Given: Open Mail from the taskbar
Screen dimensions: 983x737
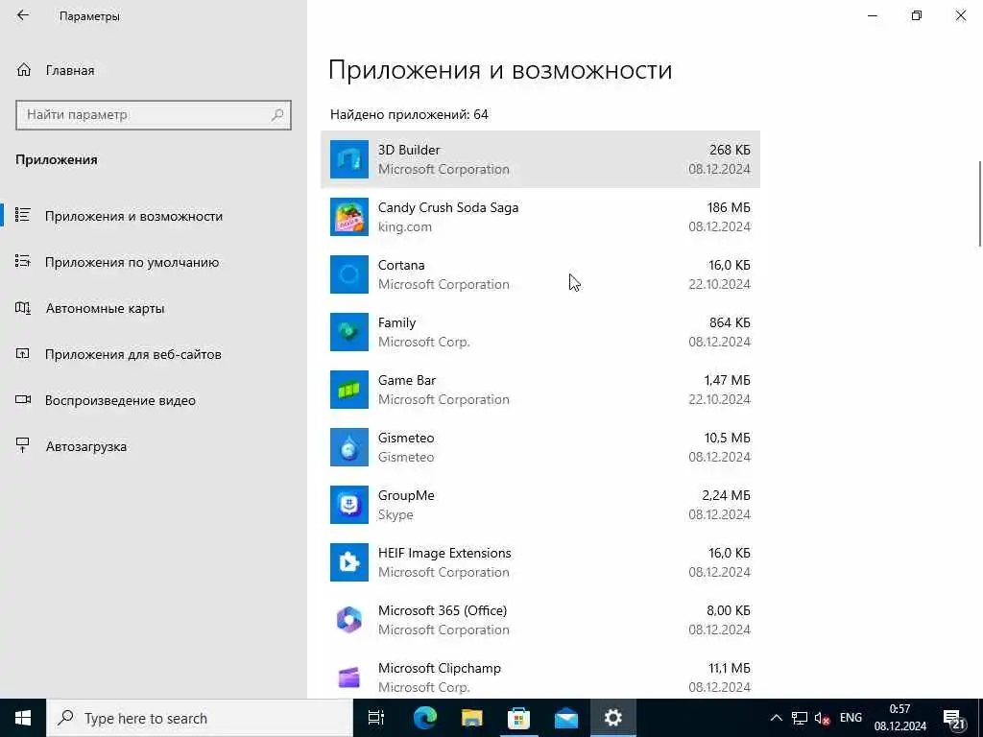Looking at the screenshot, I should (x=566, y=718).
